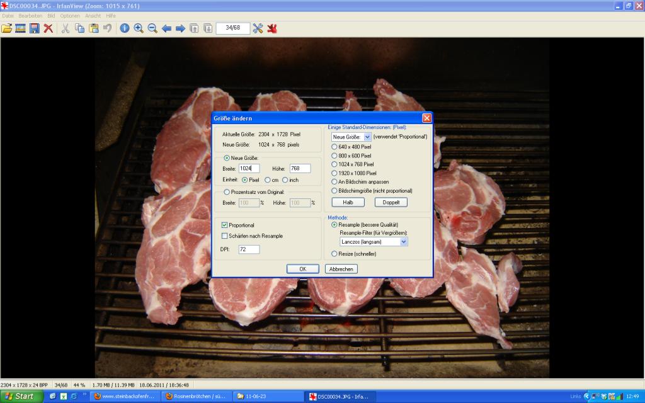Open the Optionen menu
The height and width of the screenshot is (403, 645).
point(70,15)
